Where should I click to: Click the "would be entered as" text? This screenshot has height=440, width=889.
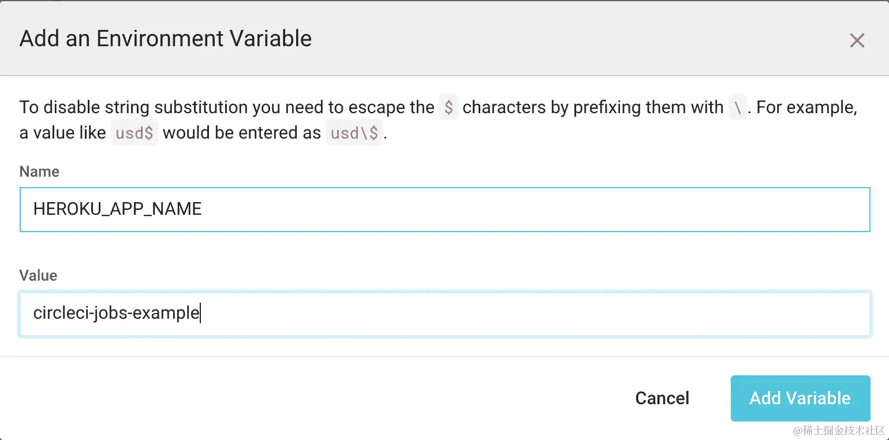point(241,133)
